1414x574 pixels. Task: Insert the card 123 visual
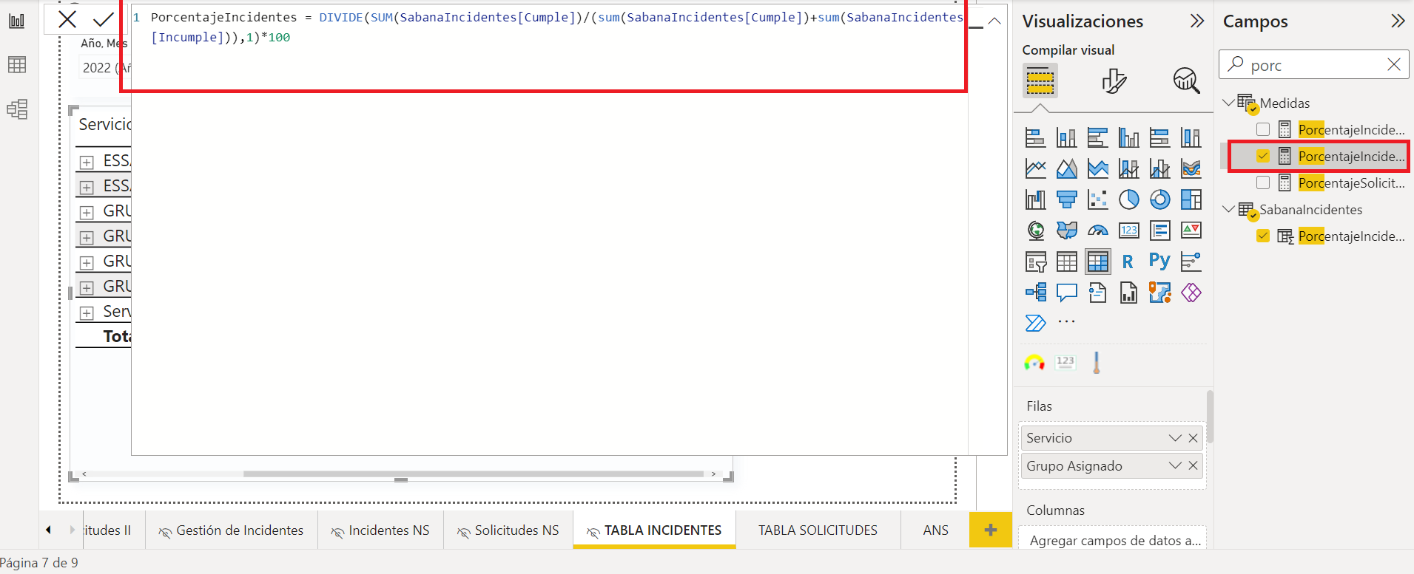tap(1128, 230)
